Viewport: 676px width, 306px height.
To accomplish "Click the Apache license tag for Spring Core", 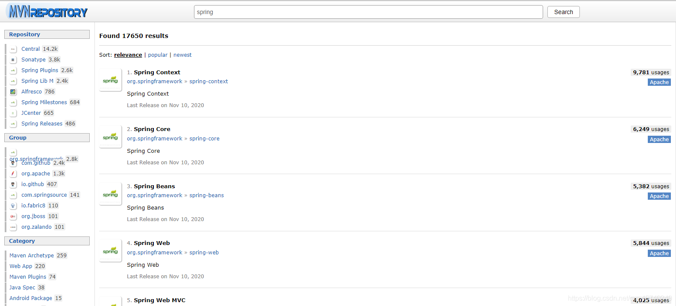I will click(659, 140).
